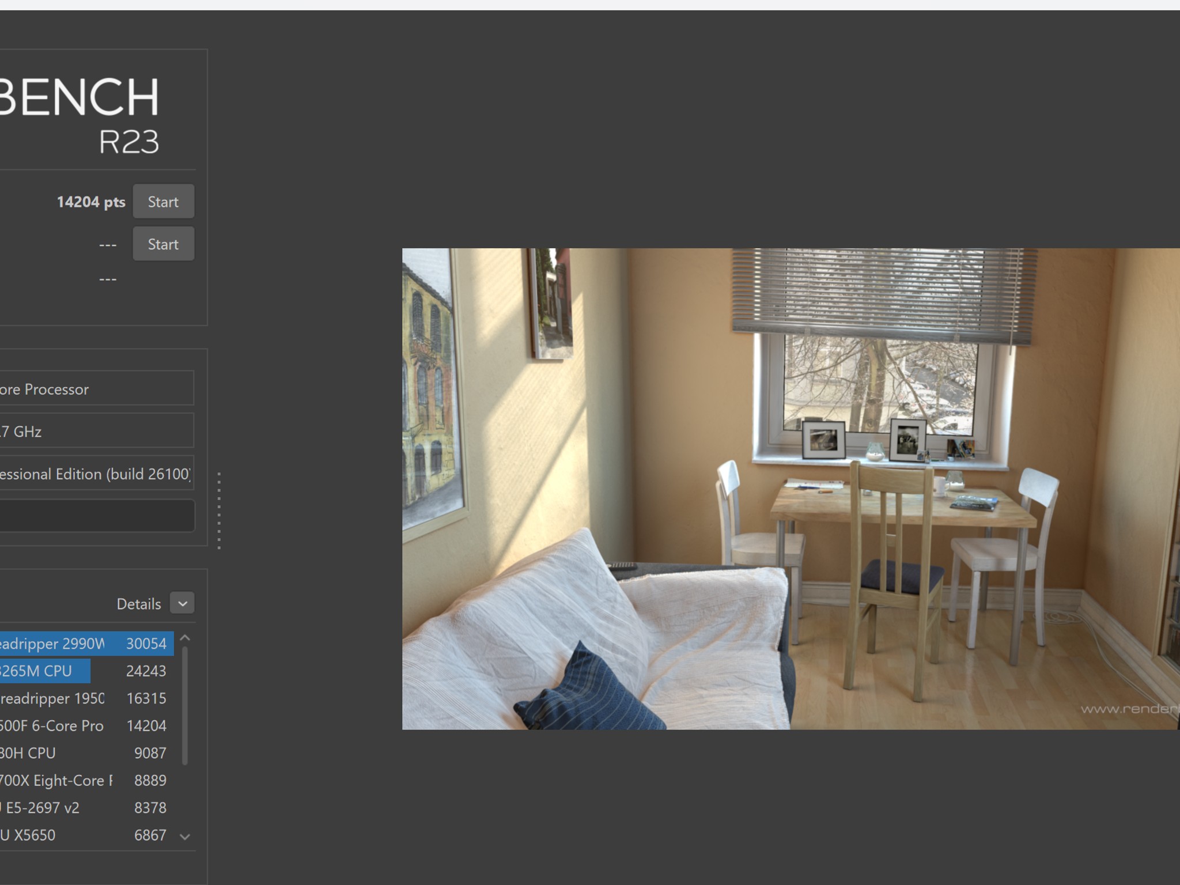Click the ranking list up arrow
Screen dimensions: 1180x885
(185, 638)
